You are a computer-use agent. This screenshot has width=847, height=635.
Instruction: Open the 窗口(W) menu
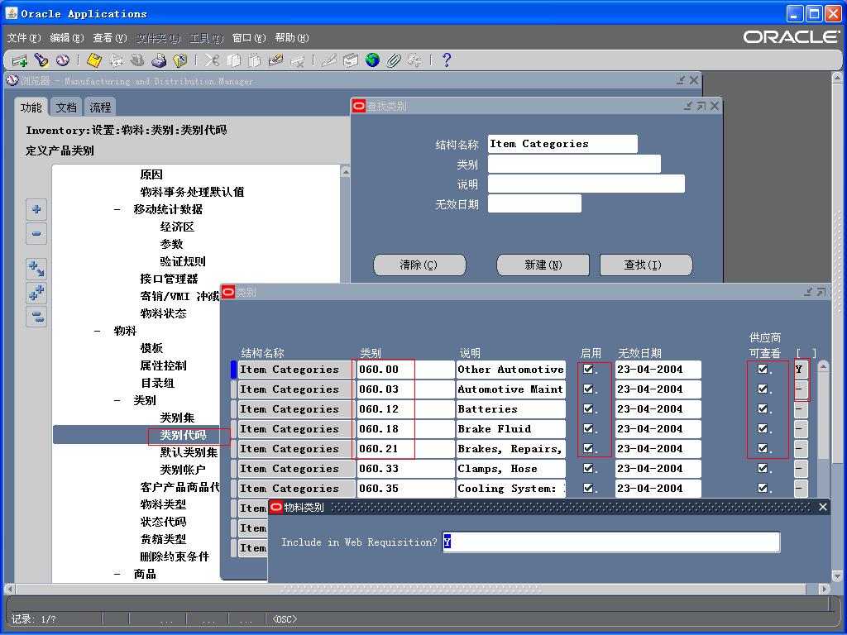(x=249, y=38)
